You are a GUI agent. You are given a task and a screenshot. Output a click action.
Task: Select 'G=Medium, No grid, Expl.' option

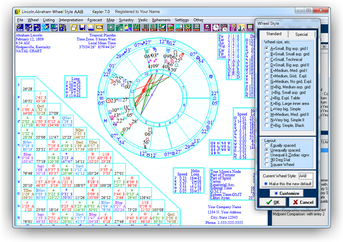[x=288, y=81]
